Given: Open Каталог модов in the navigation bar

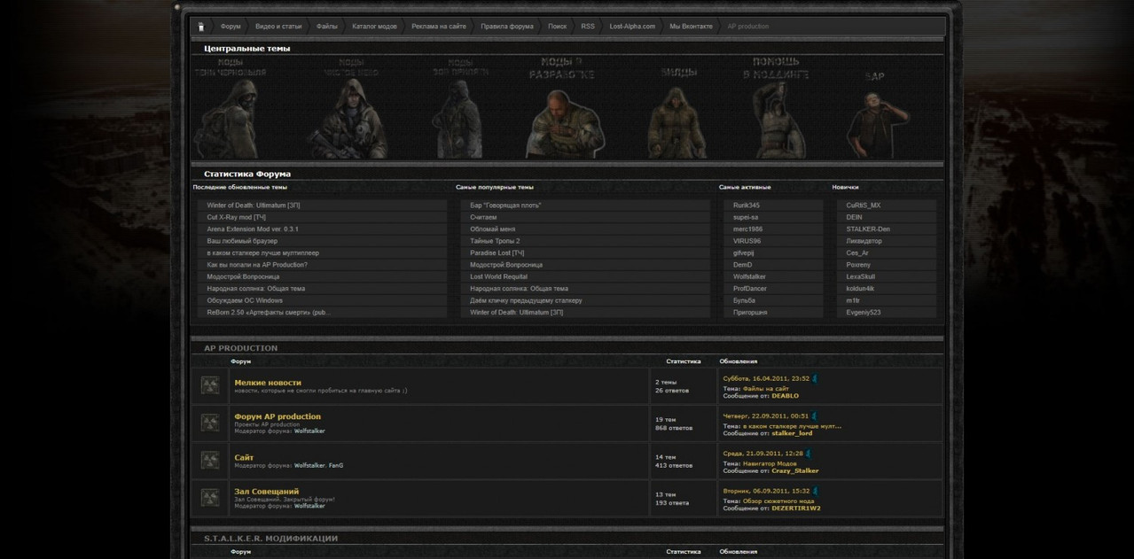Looking at the screenshot, I should pyautogui.click(x=374, y=27).
